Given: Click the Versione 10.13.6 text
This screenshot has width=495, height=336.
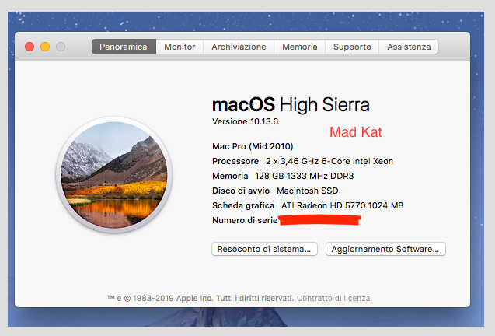Looking at the screenshot, I should [246, 121].
